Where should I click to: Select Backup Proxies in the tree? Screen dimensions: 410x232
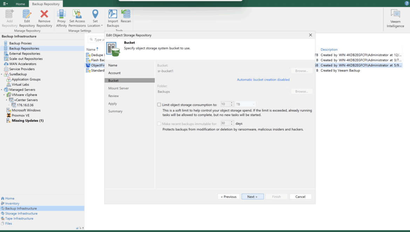pyautogui.click(x=20, y=43)
